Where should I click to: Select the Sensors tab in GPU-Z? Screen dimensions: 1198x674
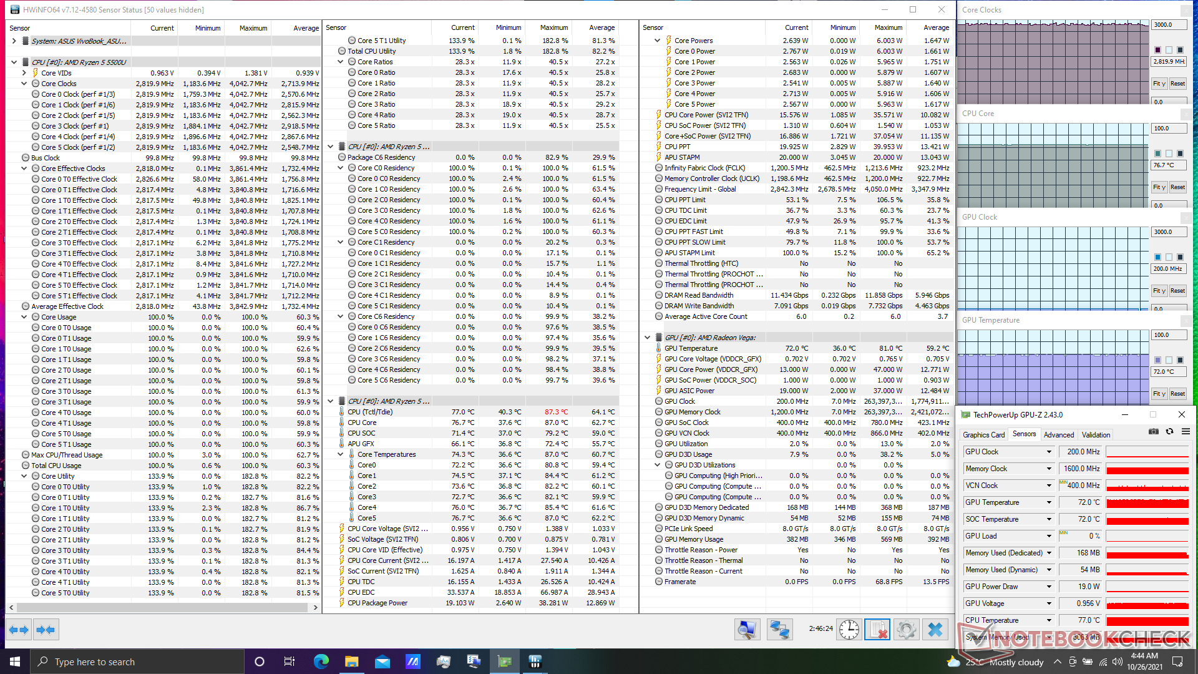click(1024, 434)
